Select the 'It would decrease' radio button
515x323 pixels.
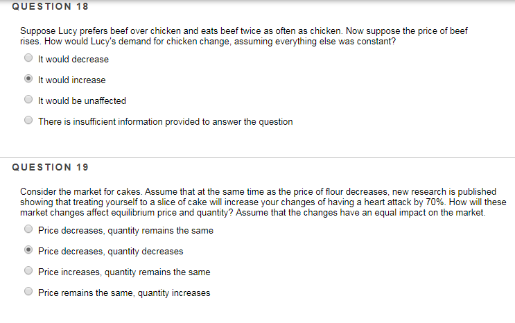[x=28, y=59]
